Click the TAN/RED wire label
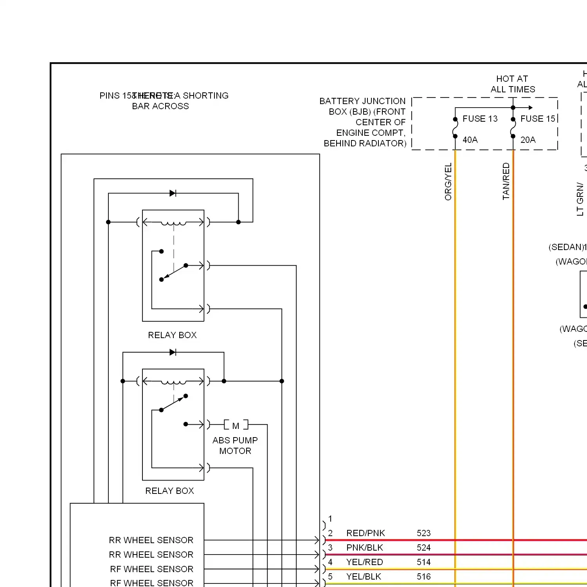 506,182
